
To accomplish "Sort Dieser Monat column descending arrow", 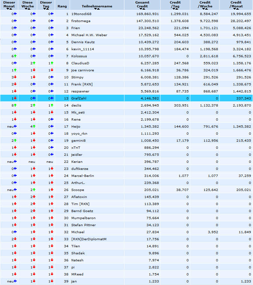I will pos(8,9).
